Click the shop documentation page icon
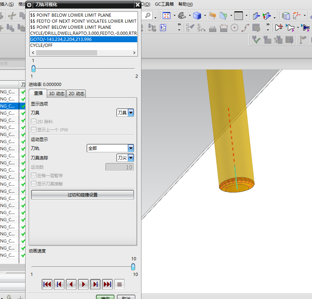 point(163,28)
